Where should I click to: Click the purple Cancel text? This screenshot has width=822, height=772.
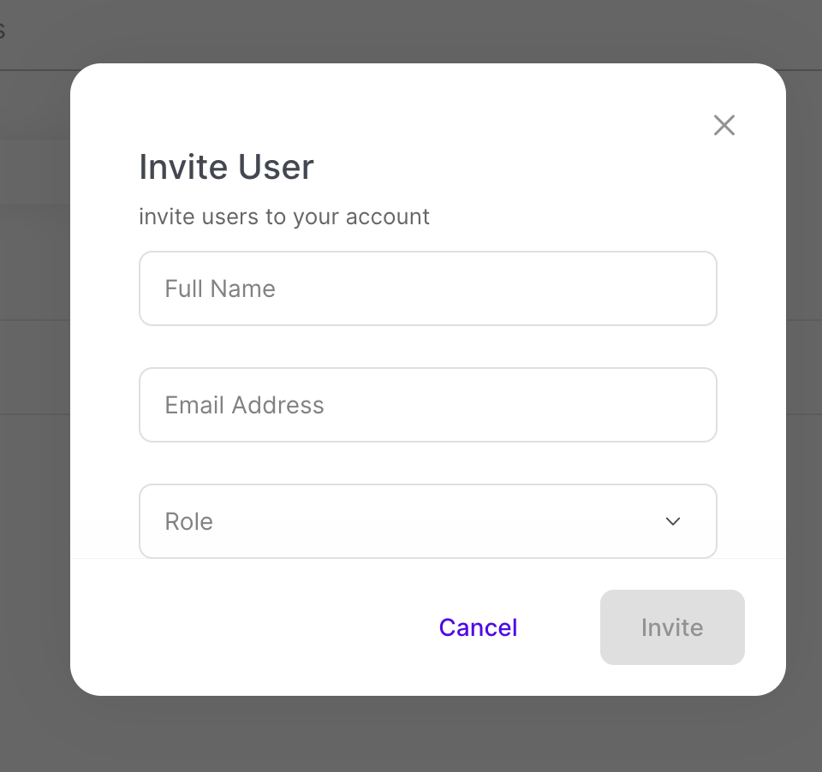pyautogui.click(x=478, y=627)
